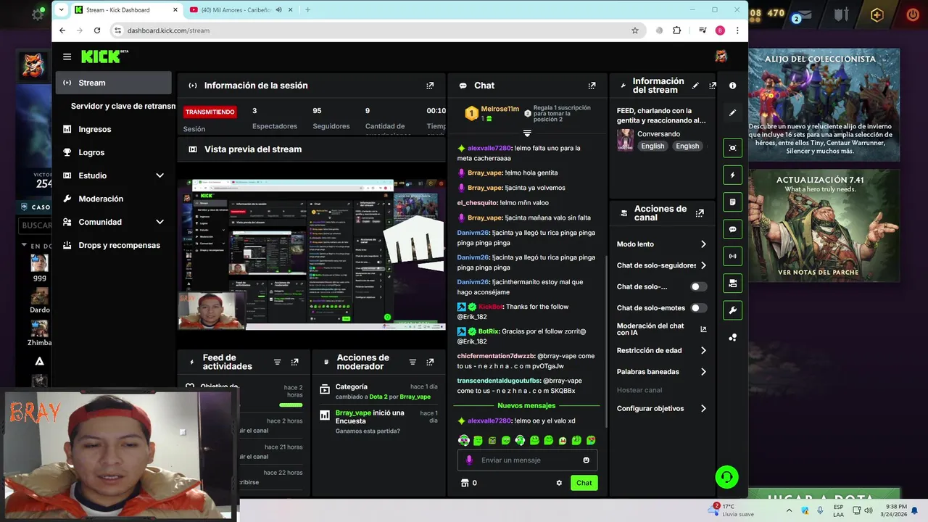This screenshot has height=522, width=928.
Task: Go to Moderación in sidebar
Action: coord(114,199)
